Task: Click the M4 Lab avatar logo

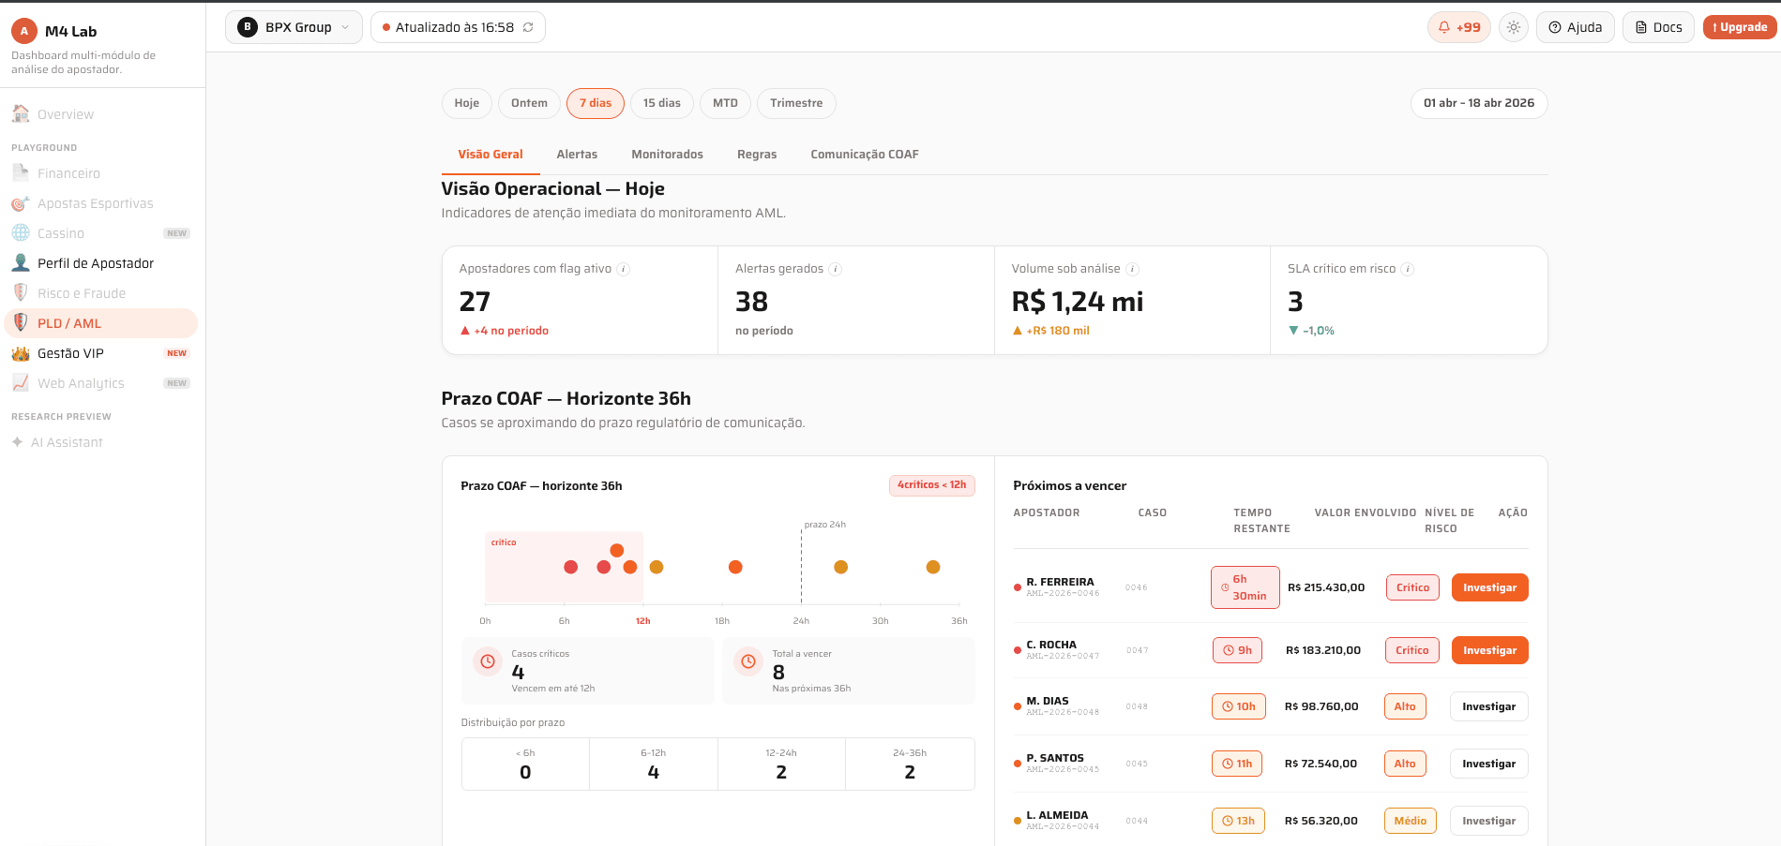Action: tap(24, 31)
